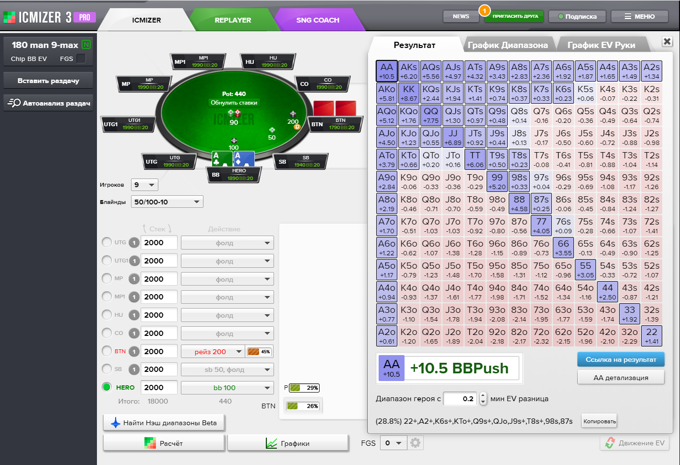Click the BB HERO seat plate
Image resolution: width=680 pixels, height=465 pixels.
pos(234,174)
